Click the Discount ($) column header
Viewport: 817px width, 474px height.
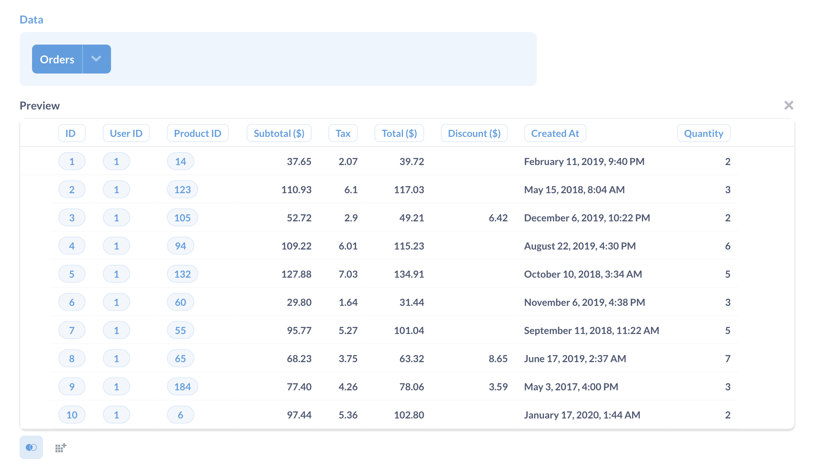[x=474, y=133]
